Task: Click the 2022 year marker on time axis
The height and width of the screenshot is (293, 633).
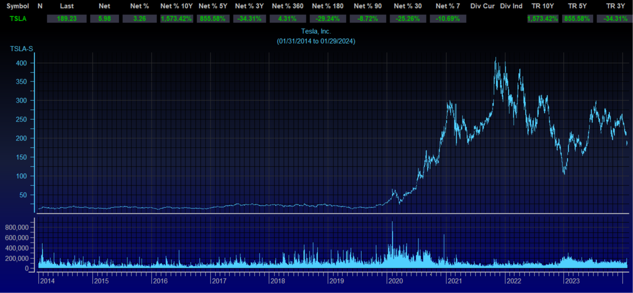Action: pos(513,281)
